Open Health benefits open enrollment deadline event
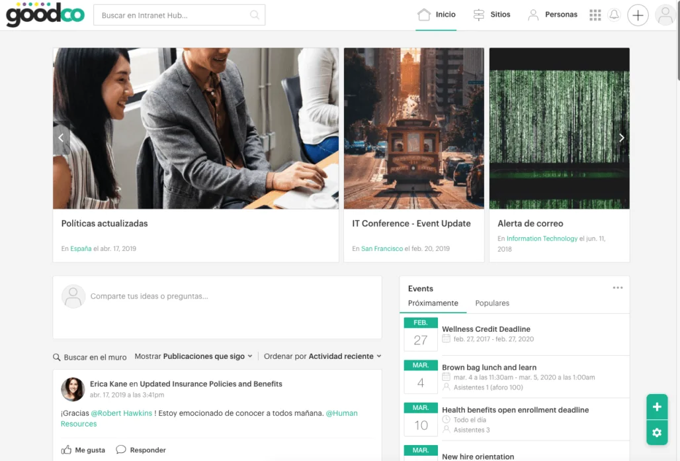This screenshot has width=680, height=461. point(515,410)
